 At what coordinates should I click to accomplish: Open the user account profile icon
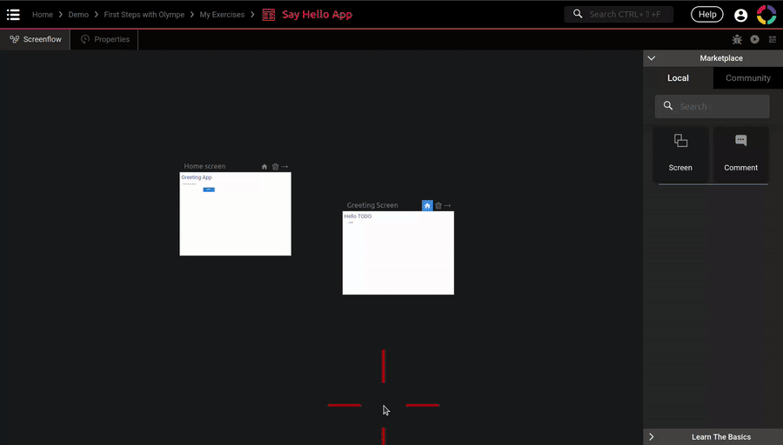pyautogui.click(x=740, y=15)
